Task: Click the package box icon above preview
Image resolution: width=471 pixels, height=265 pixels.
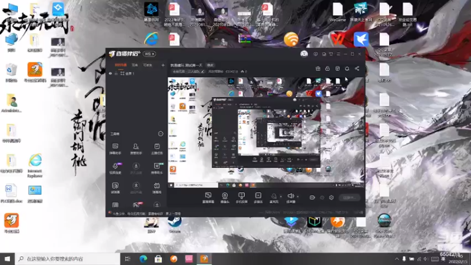Action: pos(337,68)
